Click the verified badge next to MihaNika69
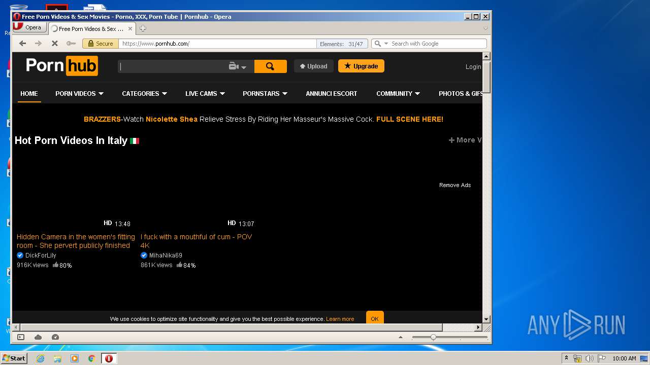This screenshot has height=365, width=650. 144,255
